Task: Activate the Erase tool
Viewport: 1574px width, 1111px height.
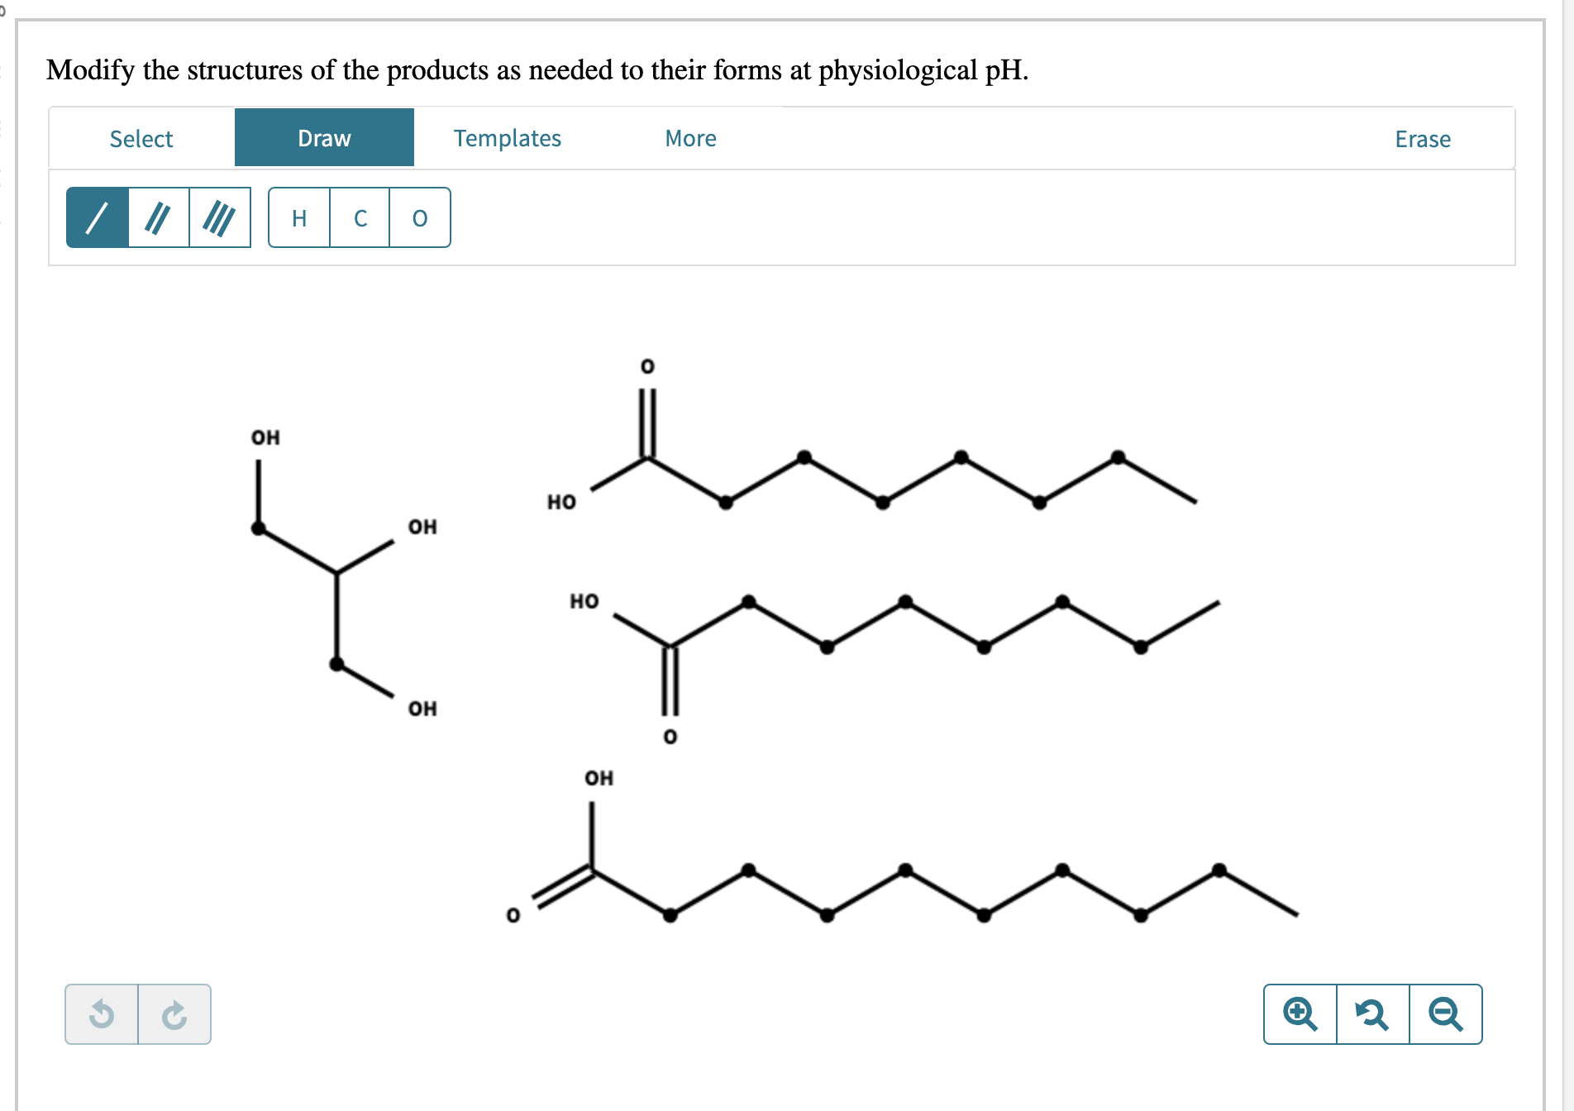Action: [x=1423, y=138]
